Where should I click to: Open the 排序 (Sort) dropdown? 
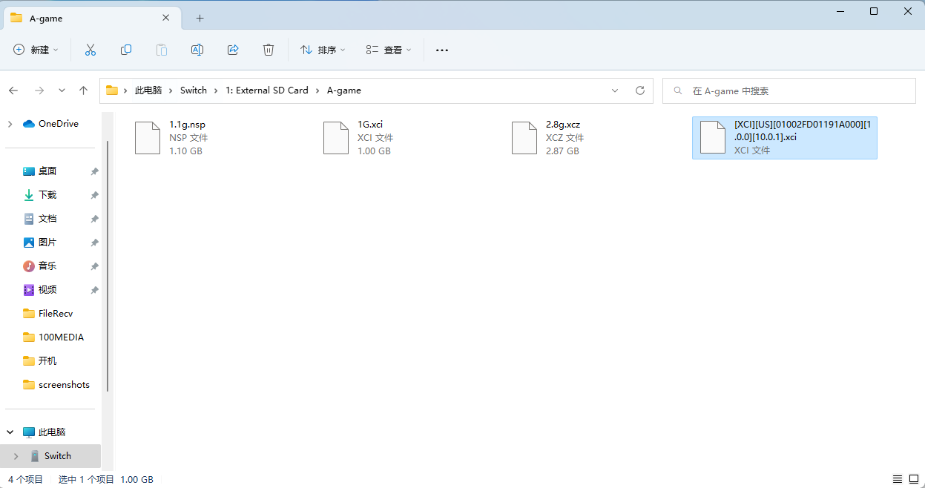point(323,50)
